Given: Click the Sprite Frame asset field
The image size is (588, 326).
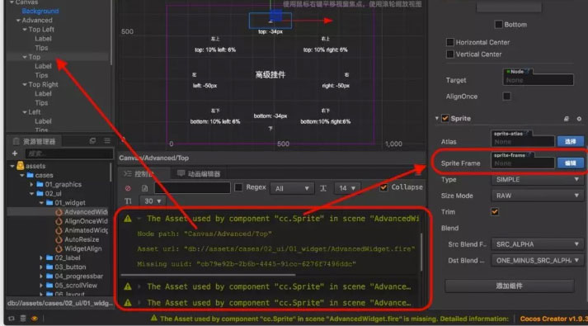Looking at the screenshot, I should click(x=523, y=163).
